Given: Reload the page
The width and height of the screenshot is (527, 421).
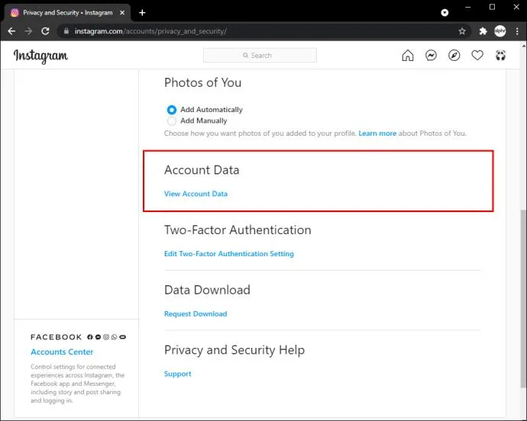Looking at the screenshot, I should 45,31.
